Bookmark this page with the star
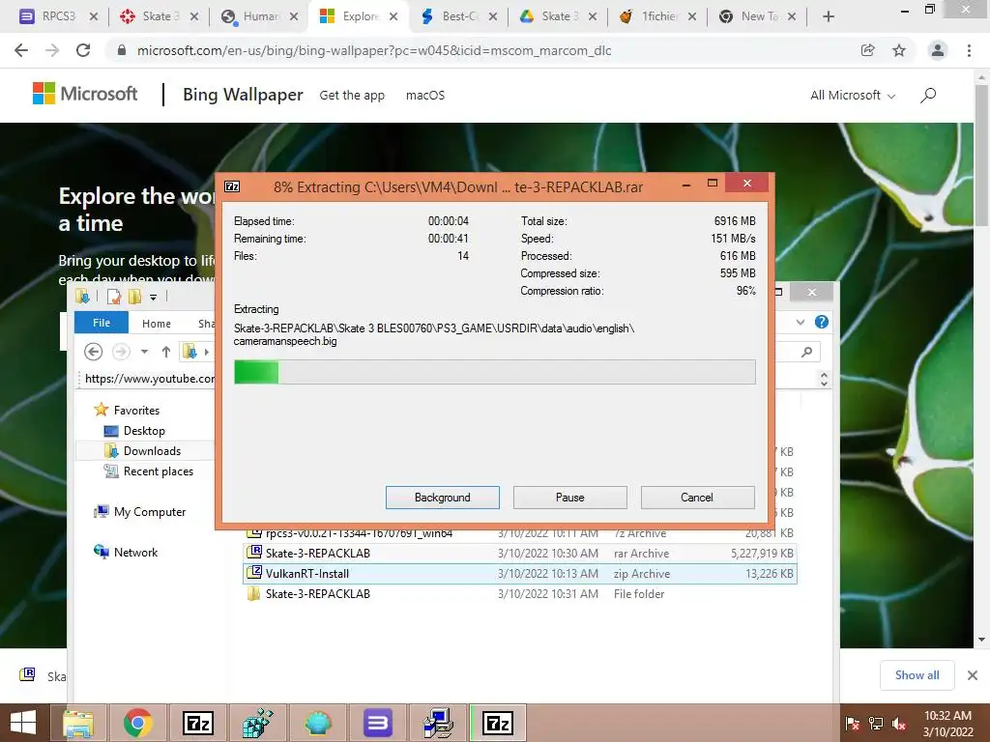 899,50
